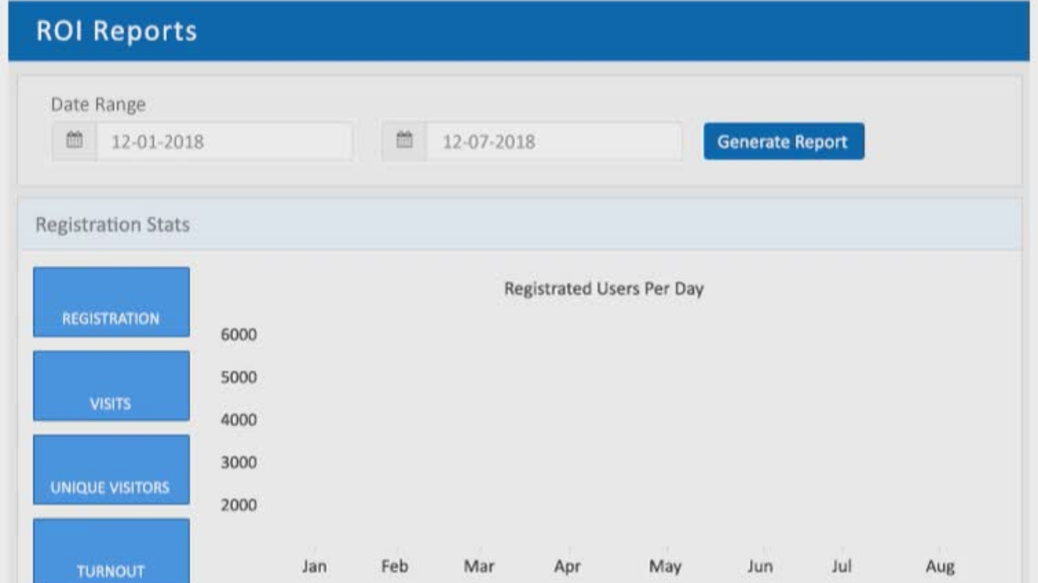Focus the 12-01-2018 start date field
The height and width of the screenshot is (583, 1038).
[225, 141]
